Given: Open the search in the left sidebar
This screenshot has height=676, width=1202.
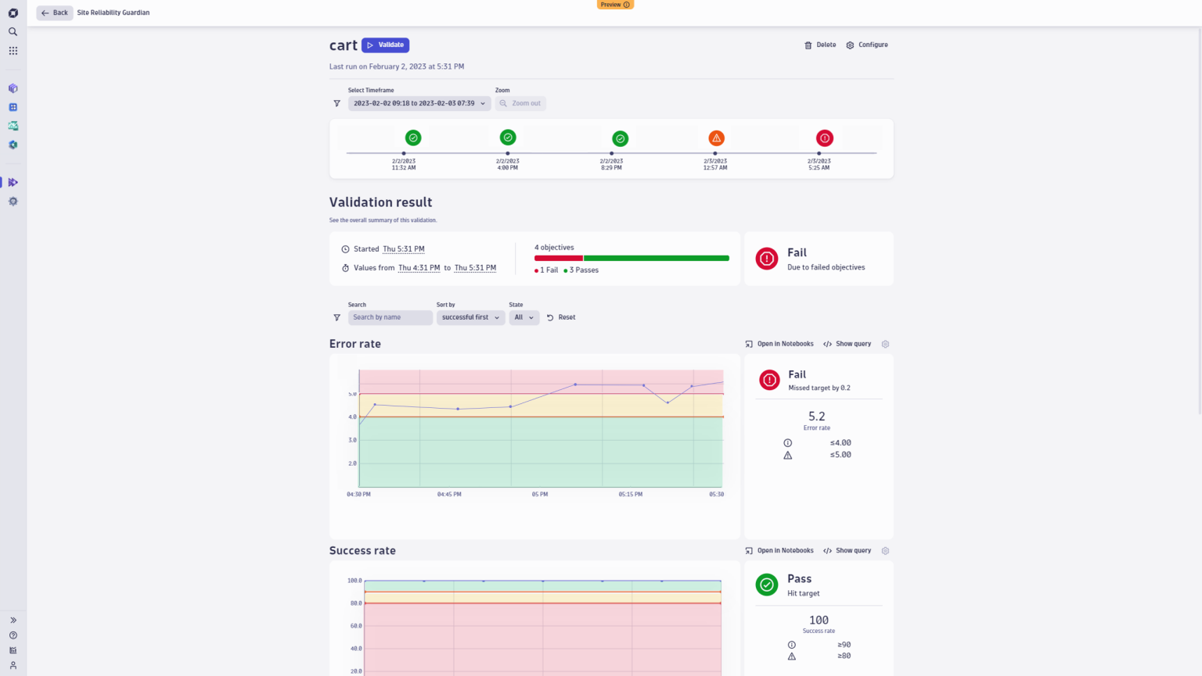Looking at the screenshot, I should tap(13, 31).
